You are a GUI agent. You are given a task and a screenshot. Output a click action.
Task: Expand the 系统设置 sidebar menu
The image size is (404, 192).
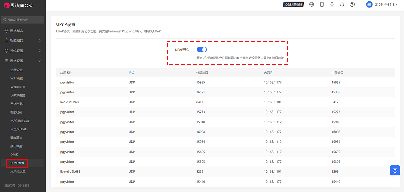[23, 51]
